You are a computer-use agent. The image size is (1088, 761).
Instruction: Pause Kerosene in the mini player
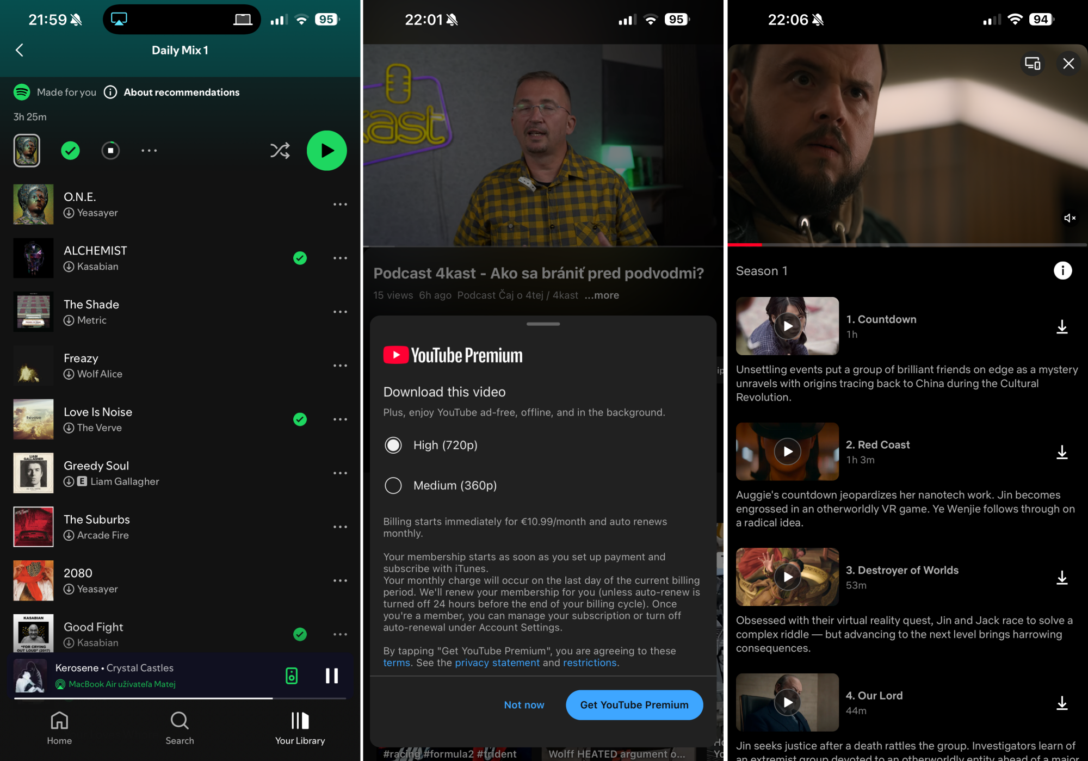(x=332, y=676)
